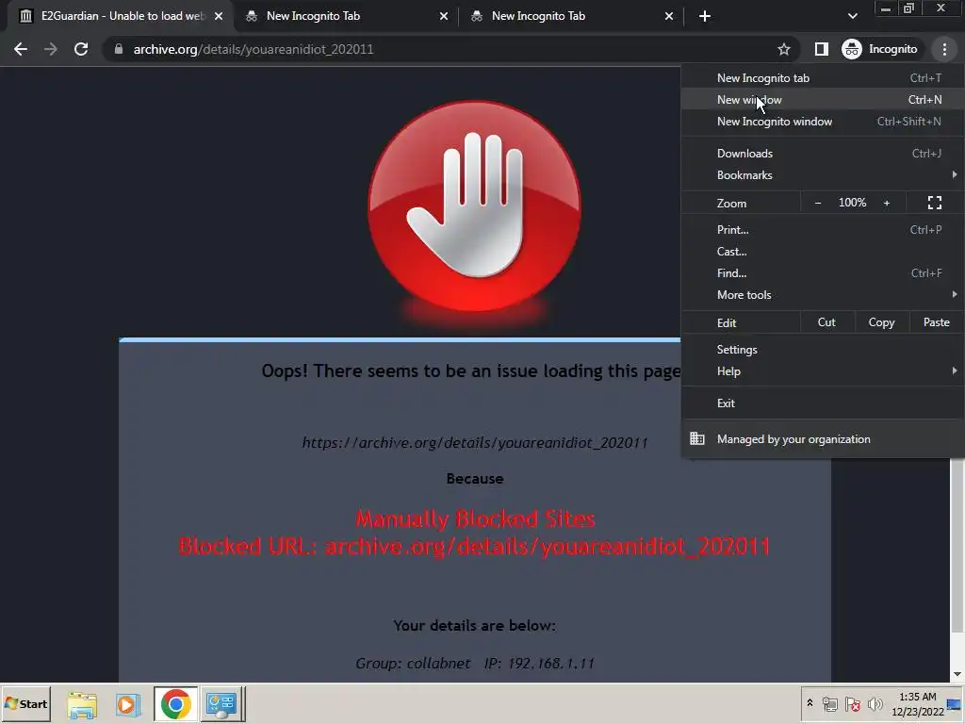Viewport: 965px width, 724px height.
Task: Increase zoom with the plus button
Action: click(x=886, y=203)
